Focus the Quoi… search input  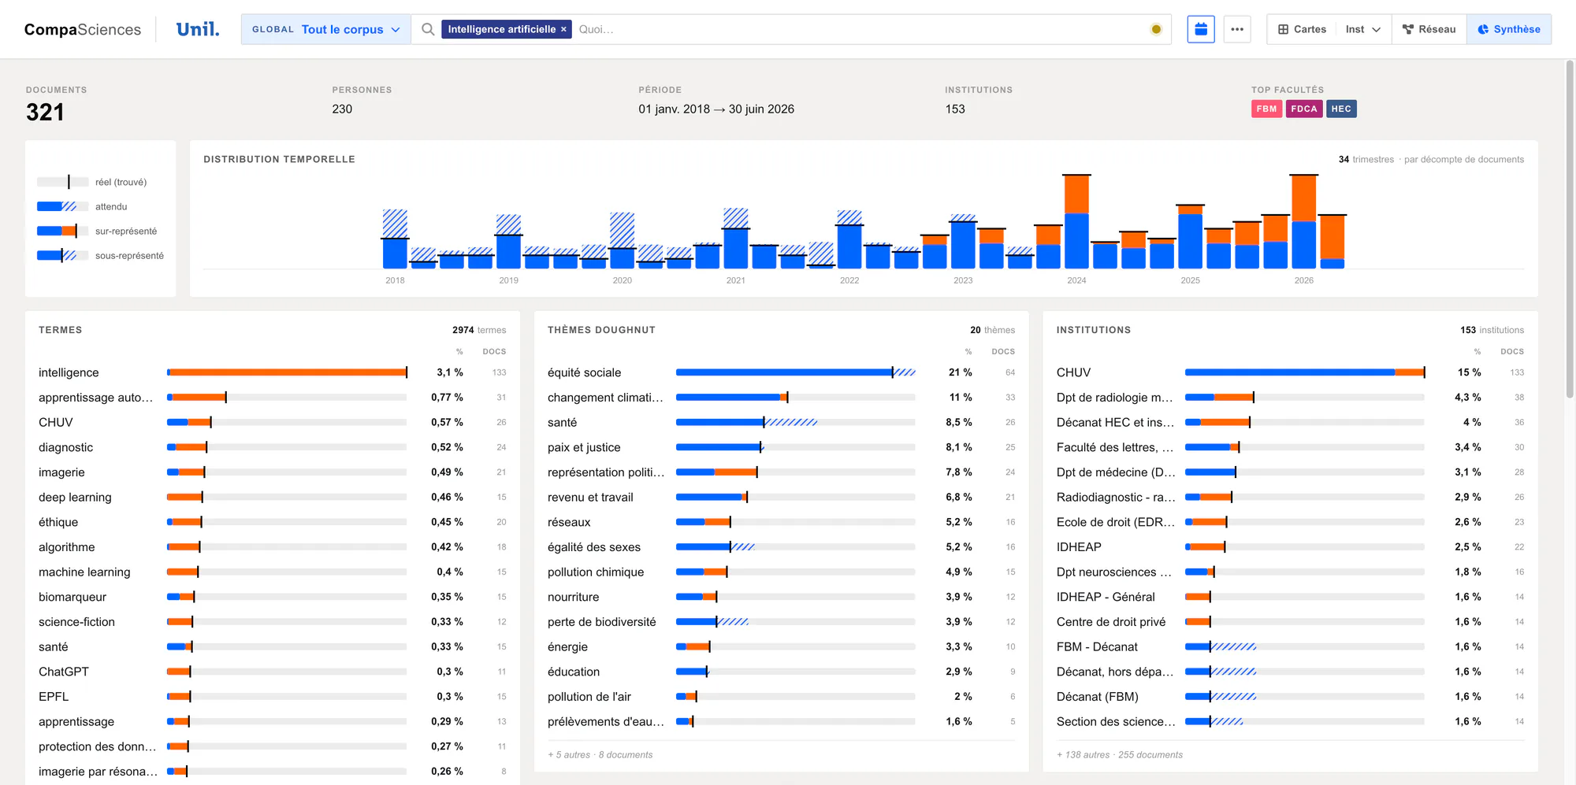[x=859, y=29]
